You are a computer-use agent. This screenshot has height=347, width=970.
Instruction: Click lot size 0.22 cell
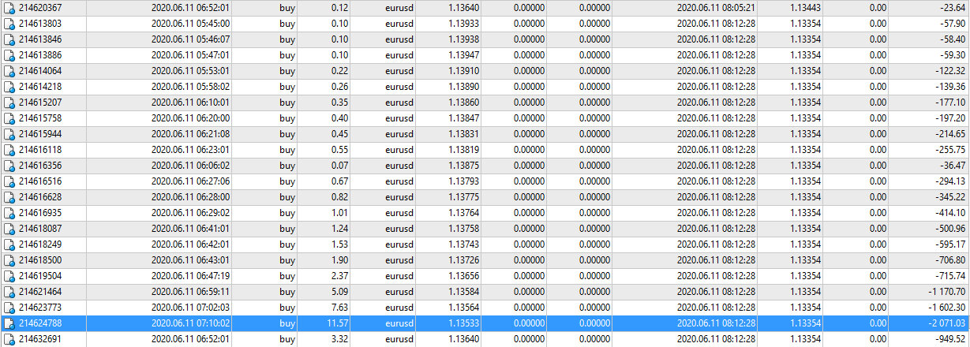tap(339, 71)
